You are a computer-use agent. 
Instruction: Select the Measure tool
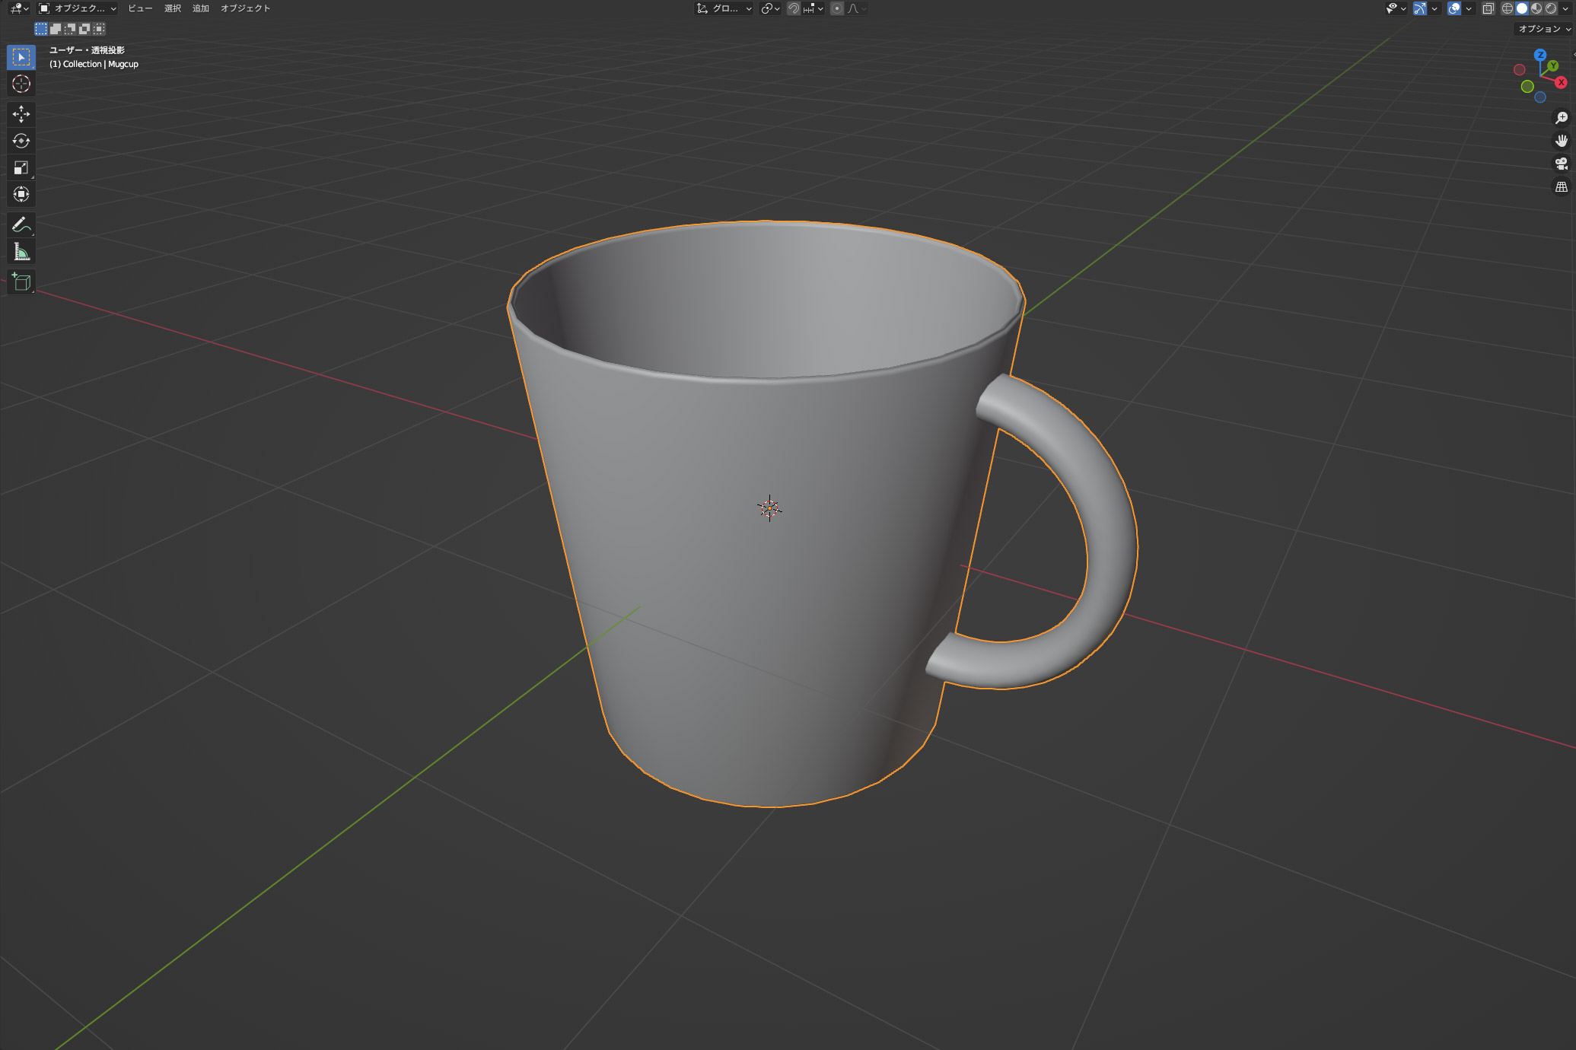(x=21, y=251)
